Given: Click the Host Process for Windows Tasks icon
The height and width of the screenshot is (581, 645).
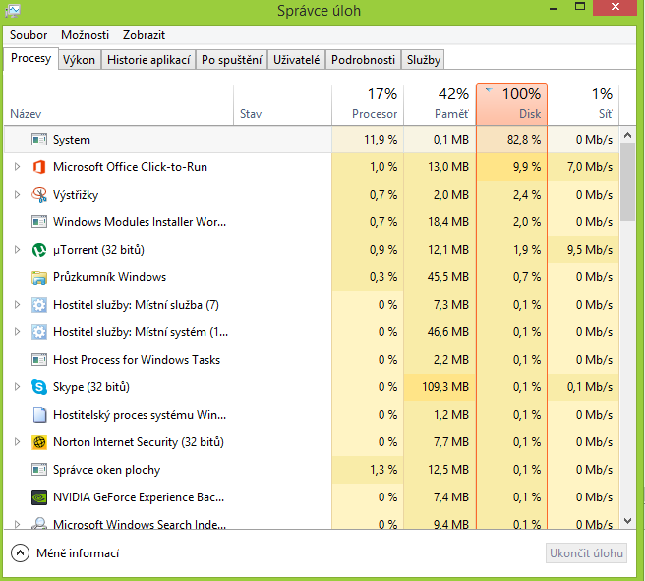Looking at the screenshot, I should coord(39,360).
